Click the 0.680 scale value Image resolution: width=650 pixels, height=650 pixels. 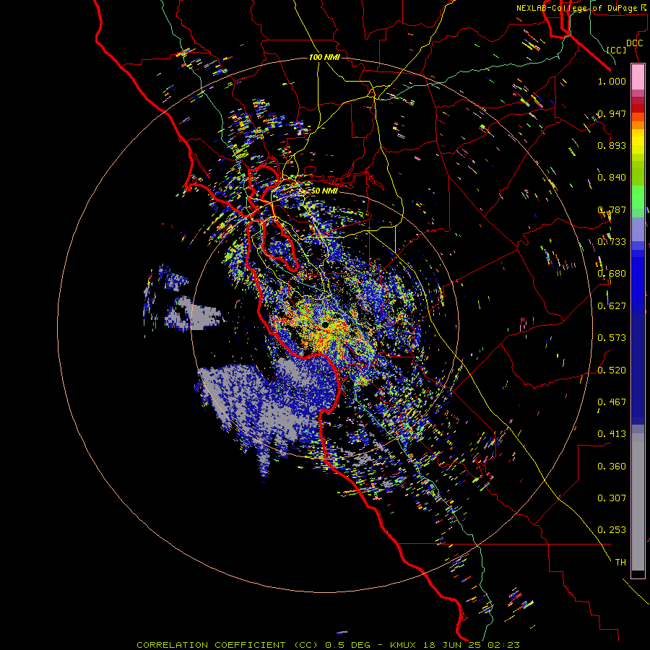click(612, 274)
